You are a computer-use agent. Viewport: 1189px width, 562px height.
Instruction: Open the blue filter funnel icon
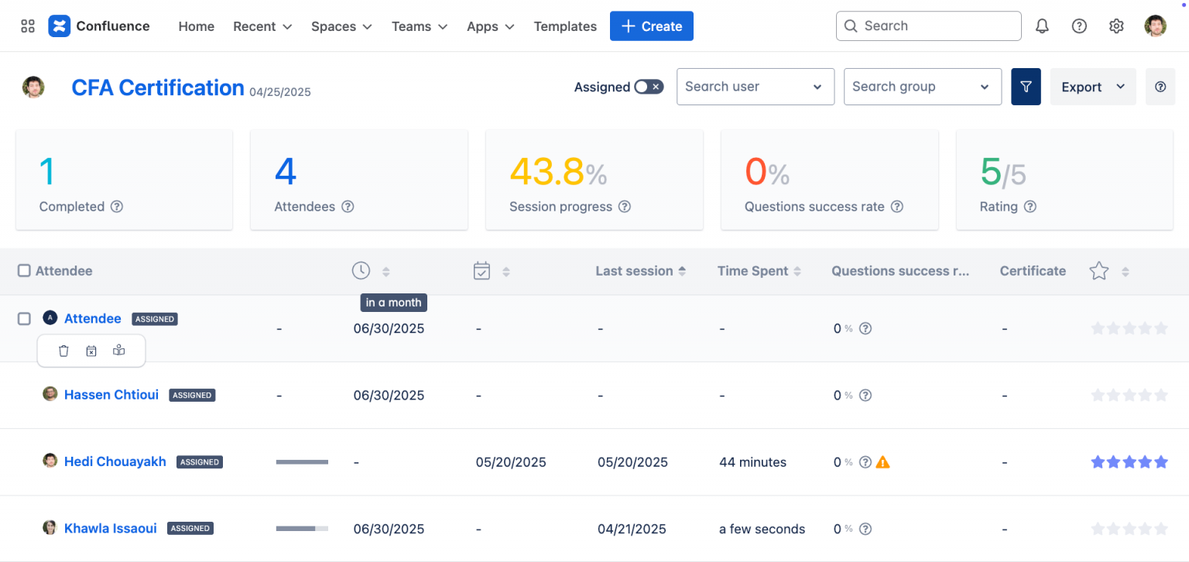tap(1026, 87)
